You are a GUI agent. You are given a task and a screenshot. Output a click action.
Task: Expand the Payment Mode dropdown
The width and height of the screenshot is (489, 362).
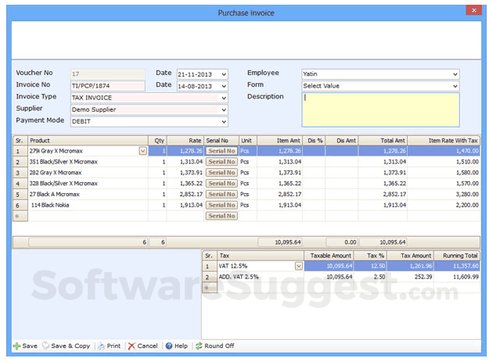[x=224, y=122]
